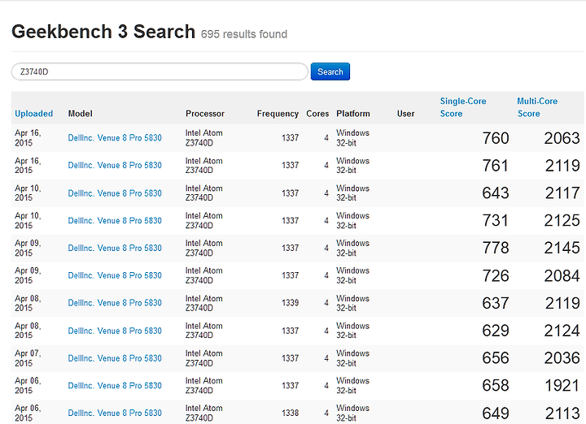Image resolution: width=586 pixels, height=424 pixels.
Task: Click the single-core score 643
Action: click(x=496, y=193)
